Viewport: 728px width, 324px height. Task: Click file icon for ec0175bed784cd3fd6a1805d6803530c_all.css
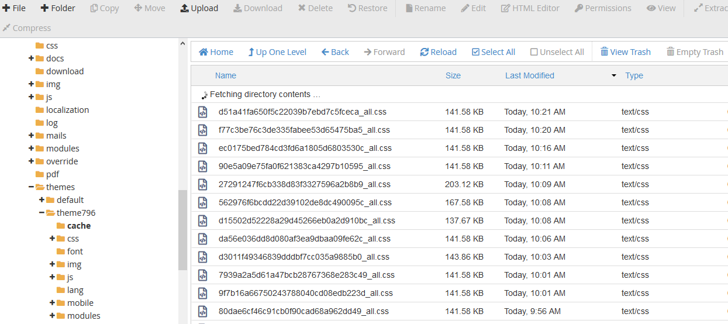[202, 148]
